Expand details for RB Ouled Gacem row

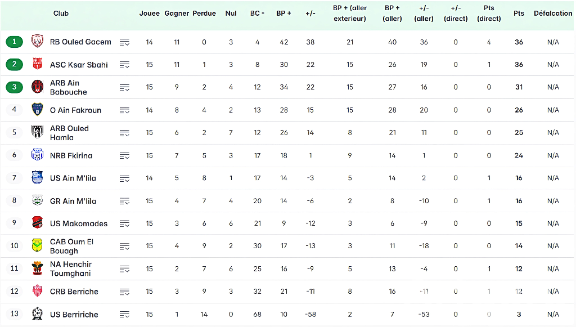click(x=124, y=42)
